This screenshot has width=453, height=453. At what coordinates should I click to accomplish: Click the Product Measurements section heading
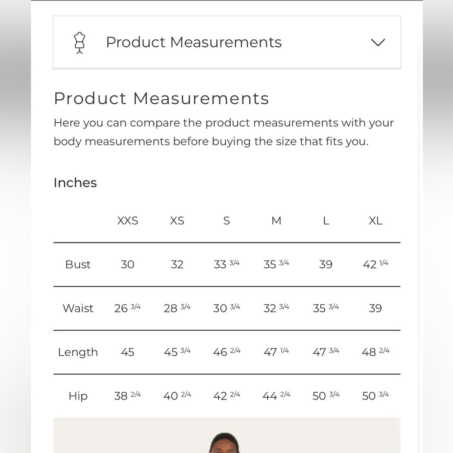(161, 98)
